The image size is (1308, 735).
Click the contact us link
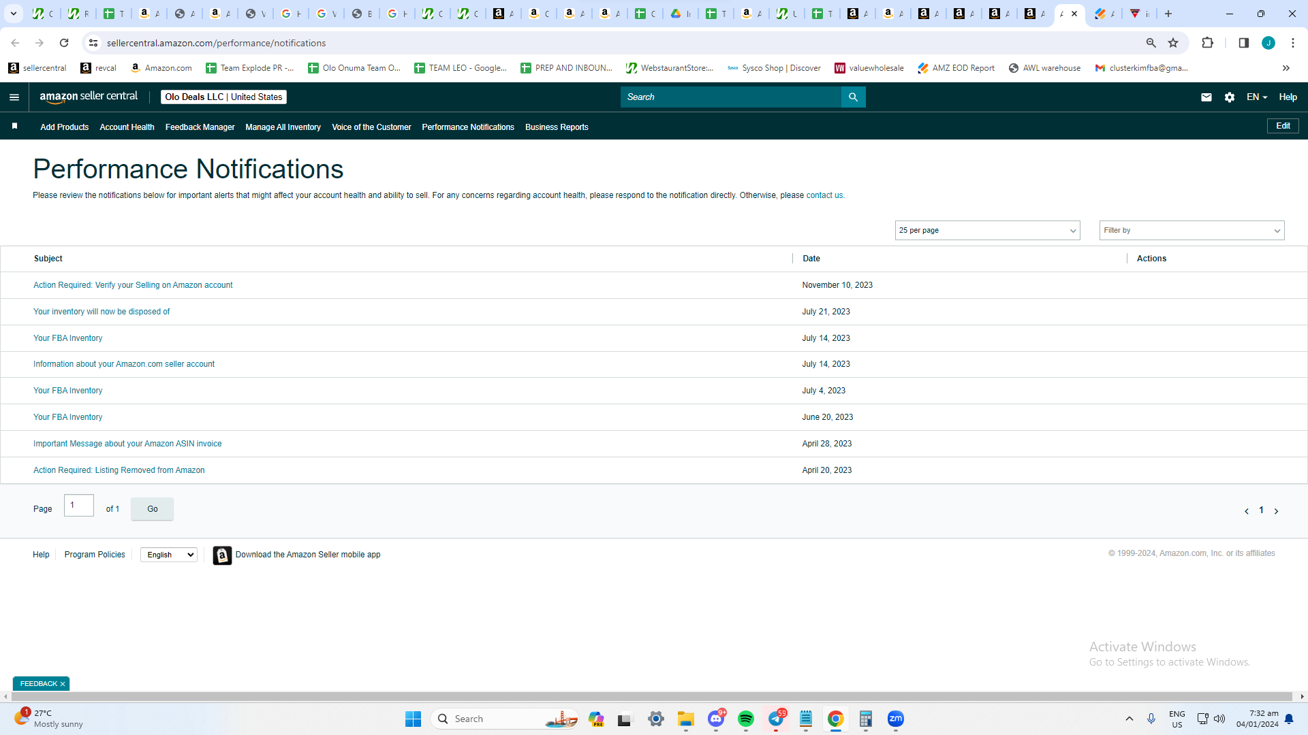824,195
